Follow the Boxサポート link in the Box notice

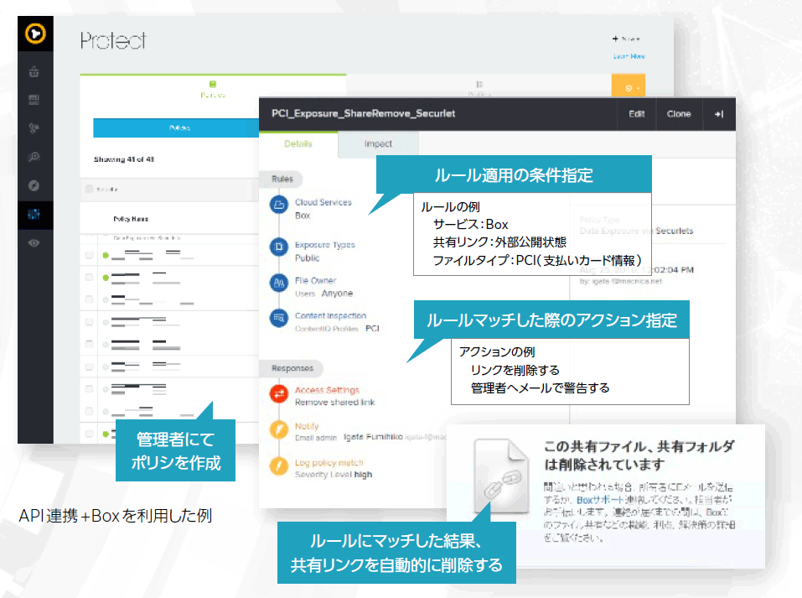599,500
